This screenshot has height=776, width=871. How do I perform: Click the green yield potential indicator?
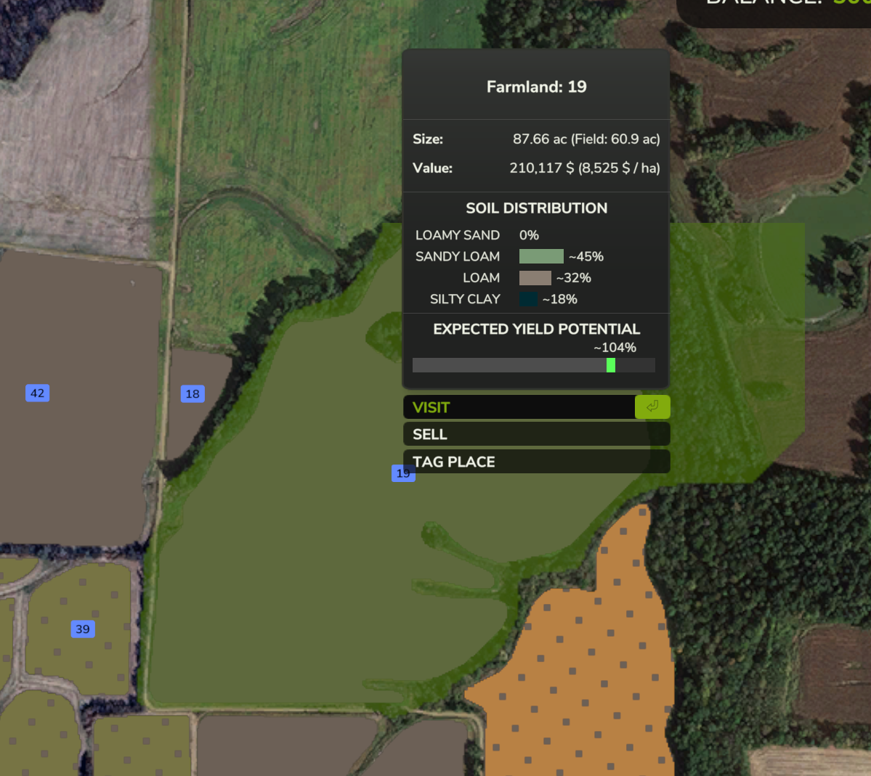611,365
